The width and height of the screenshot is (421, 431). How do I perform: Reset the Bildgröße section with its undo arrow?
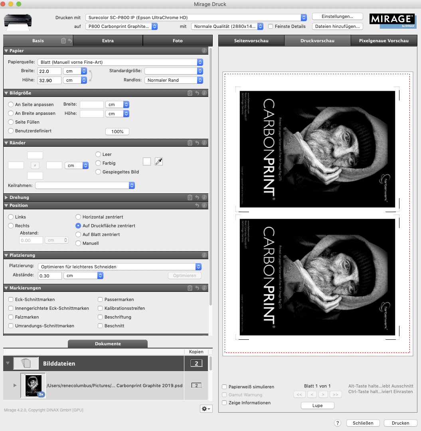[197, 93]
